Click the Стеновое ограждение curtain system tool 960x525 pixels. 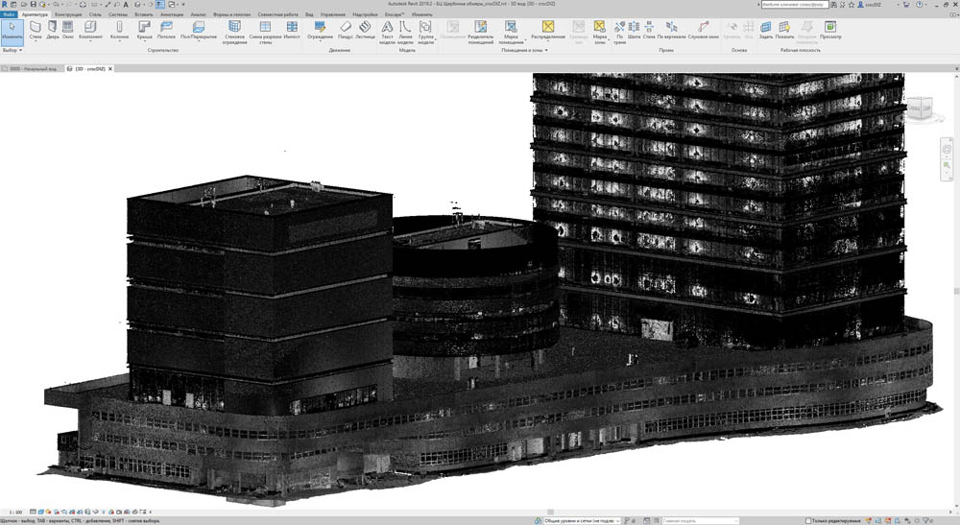[x=234, y=32]
